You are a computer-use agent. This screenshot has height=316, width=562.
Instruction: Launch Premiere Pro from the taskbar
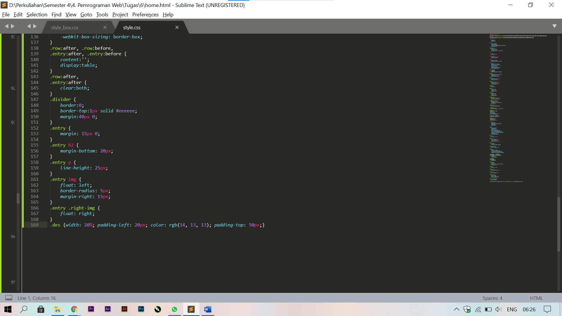coord(91,309)
